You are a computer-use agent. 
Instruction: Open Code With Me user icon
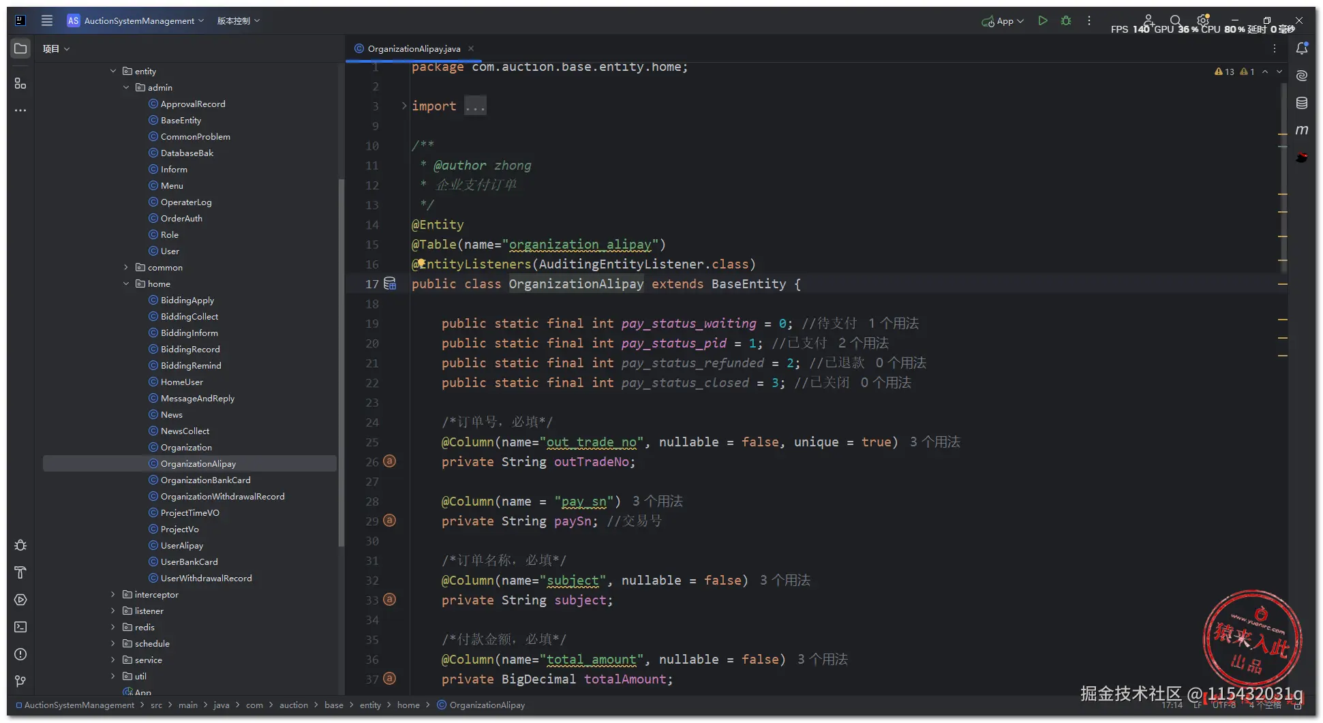click(1149, 20)
